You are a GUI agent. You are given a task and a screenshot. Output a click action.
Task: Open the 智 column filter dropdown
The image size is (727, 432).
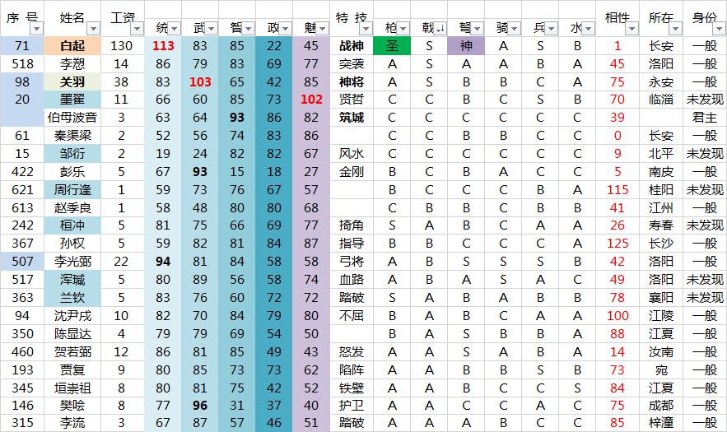click(249, 29)
